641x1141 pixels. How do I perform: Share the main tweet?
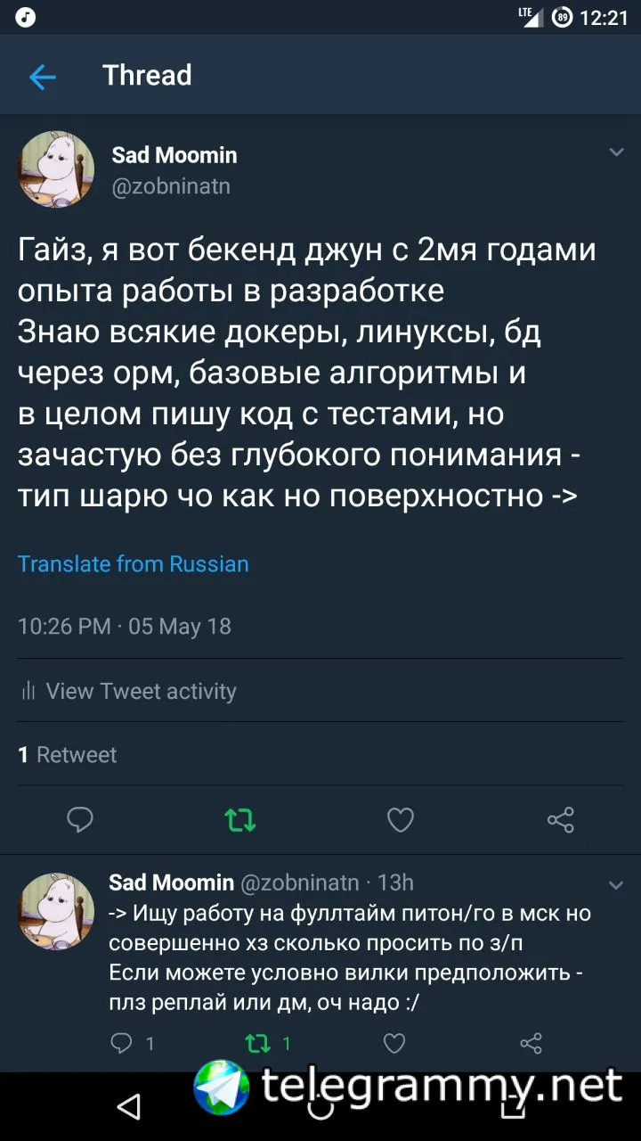click(560, 819)
